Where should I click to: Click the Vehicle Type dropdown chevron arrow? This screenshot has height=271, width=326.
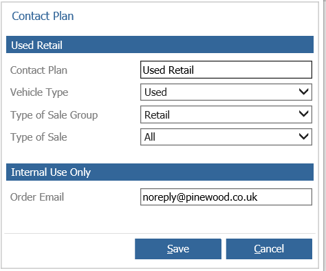[304, 92]
